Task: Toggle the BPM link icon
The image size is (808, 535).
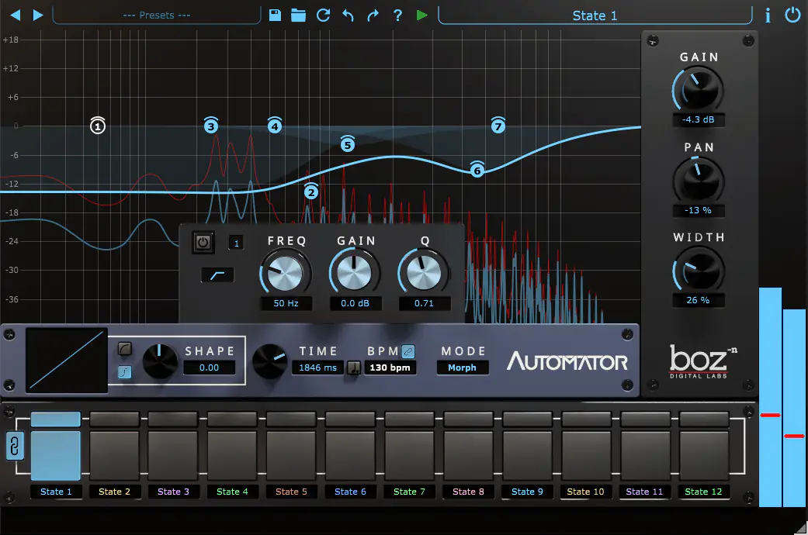Action: pos(408,351)
